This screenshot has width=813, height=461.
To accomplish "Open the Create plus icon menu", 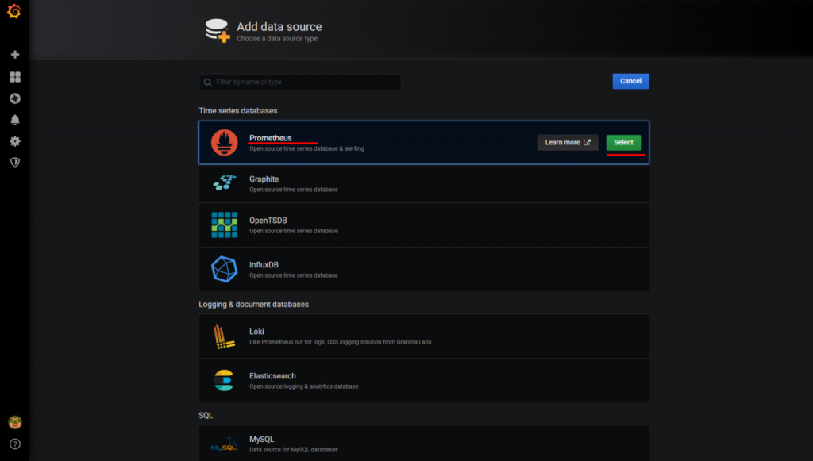I will pos(14,55).
